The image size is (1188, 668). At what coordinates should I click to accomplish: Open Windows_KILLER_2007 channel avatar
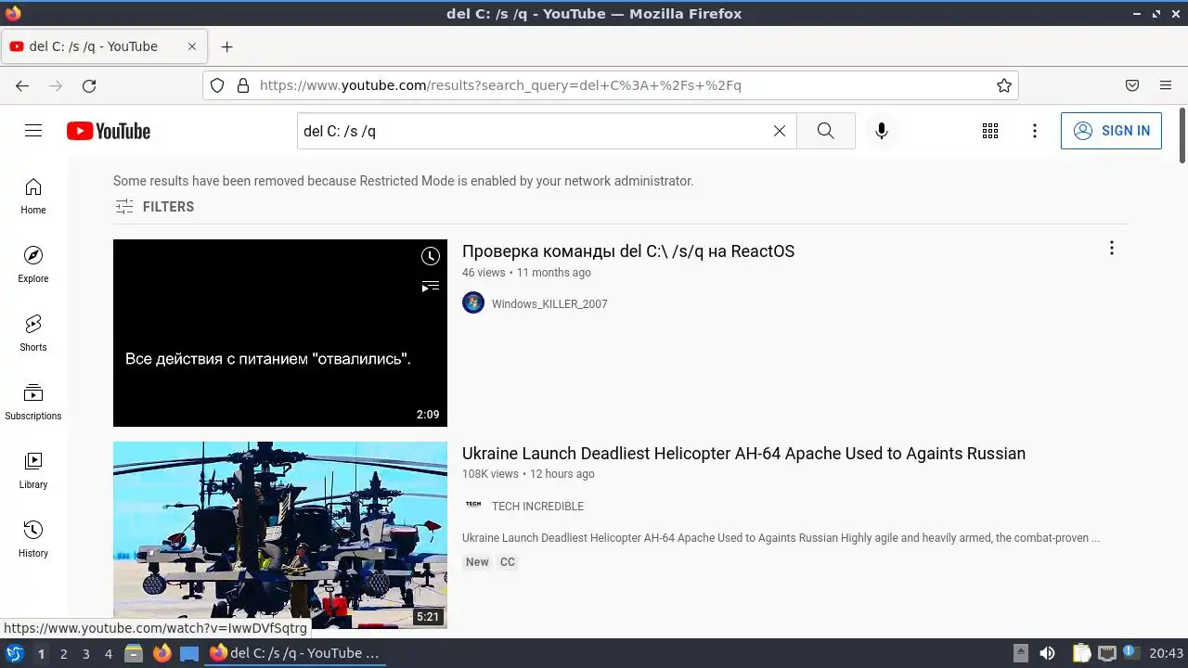[473, 302]
